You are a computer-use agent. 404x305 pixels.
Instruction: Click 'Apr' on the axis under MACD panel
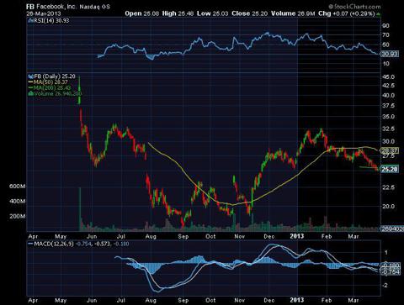[33, 300]
